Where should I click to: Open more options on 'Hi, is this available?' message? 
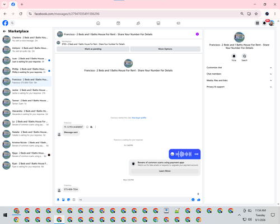pos(95,127)
